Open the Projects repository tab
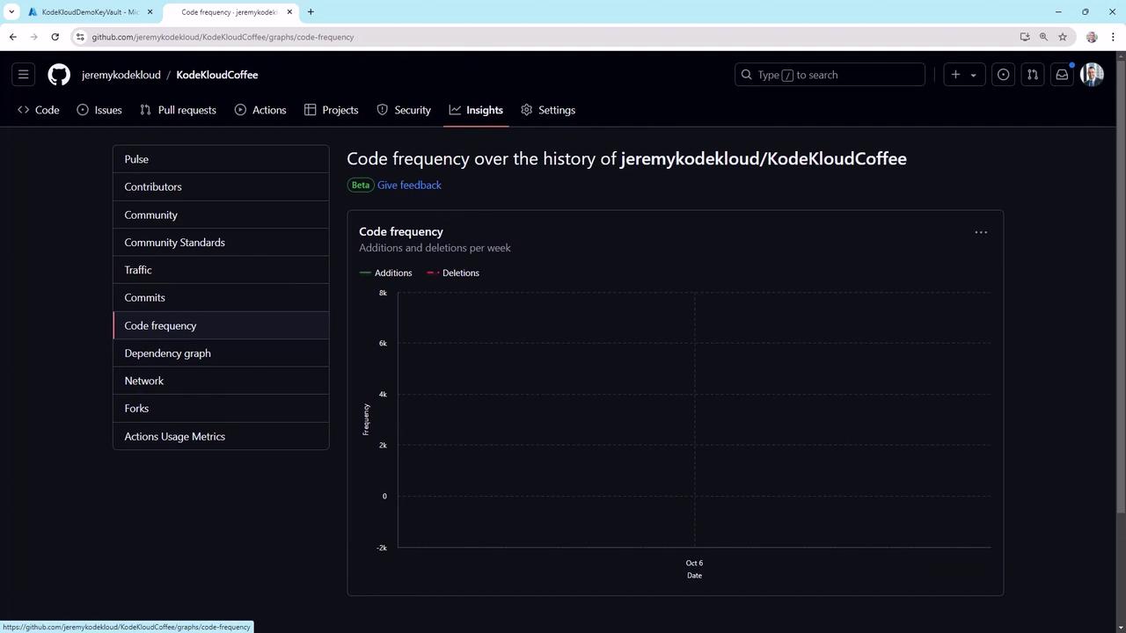This screenshot has height=633, width=1126. [x=332, y=110]
